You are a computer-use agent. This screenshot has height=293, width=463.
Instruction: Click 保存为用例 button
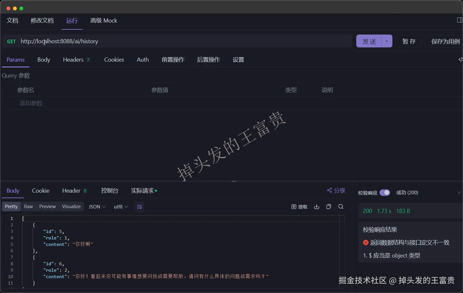tap(445, 41)
